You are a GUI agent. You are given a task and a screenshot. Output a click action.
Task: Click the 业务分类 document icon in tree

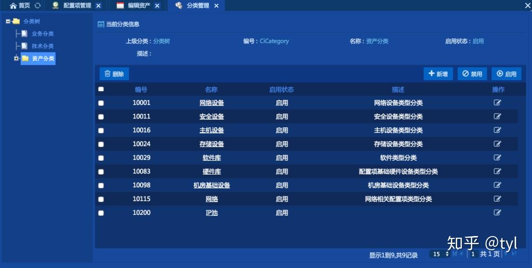pyautogui.click(x=25, y=33)
